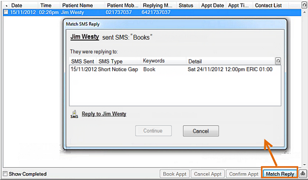Open the Reply to Jim Westy link
Viewport: 308px width, 180px height.
[104, 114]
